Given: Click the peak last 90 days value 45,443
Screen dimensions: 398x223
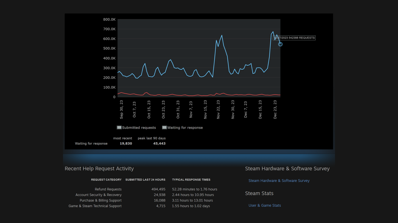Looking at the screenshot, I should coord(159,144).
